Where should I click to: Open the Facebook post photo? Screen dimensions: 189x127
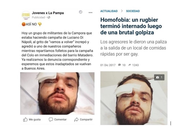click(x=57, y=93)
